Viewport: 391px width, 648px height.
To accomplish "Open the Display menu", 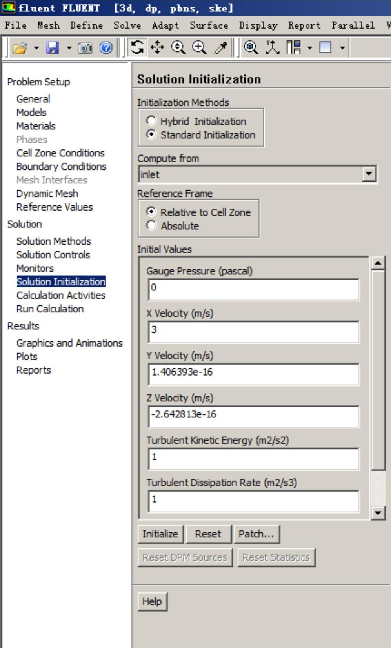I will click(x=258, y=25).
